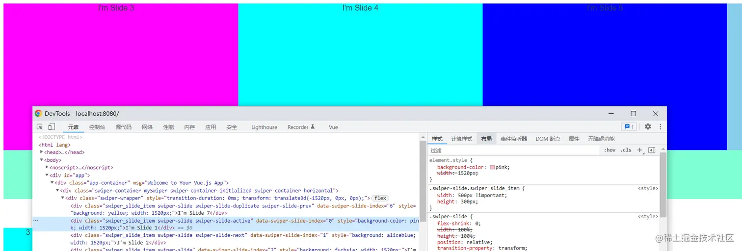The image size is (742, 251).
Task: Click the pink color swatch in element.style
Action: [x=492, y=167]
